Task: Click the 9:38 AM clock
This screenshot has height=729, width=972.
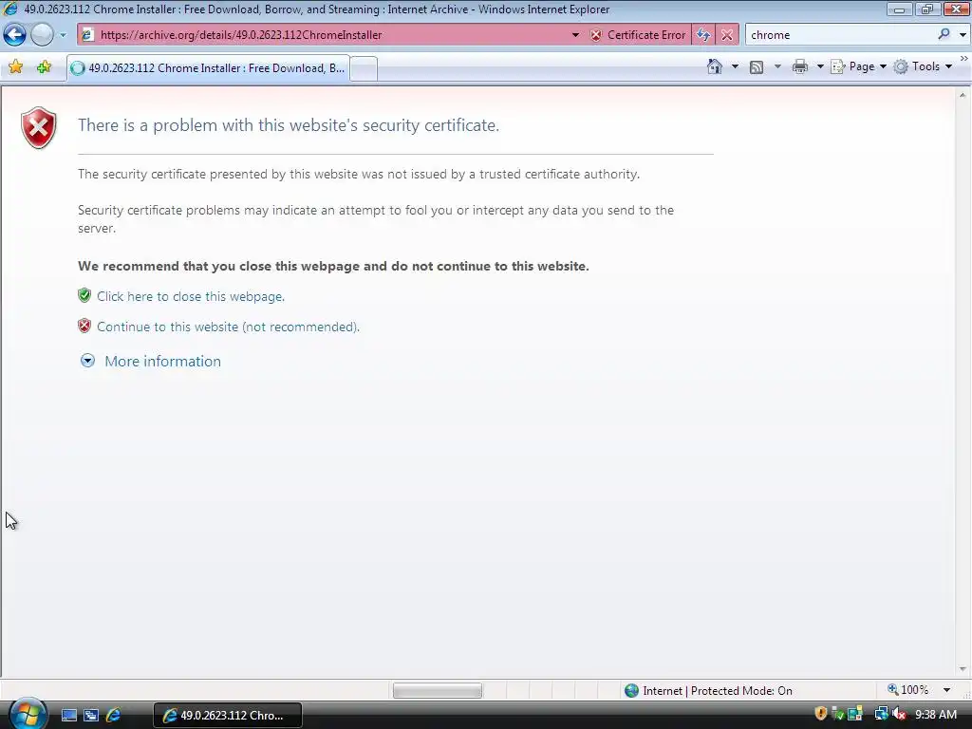Action: click(936, 715)
